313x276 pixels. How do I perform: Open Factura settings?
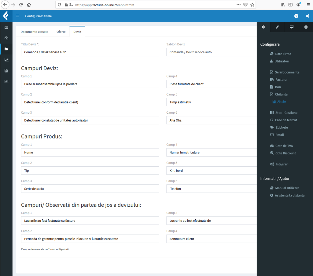(278, 80)
